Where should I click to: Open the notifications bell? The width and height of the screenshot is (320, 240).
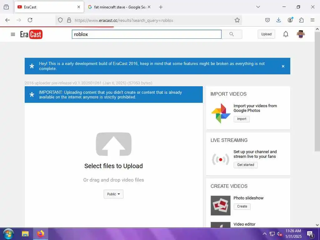click(286, 34)
